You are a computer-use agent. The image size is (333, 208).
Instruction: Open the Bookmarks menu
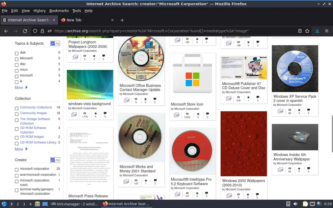click(x=59, y=11)
